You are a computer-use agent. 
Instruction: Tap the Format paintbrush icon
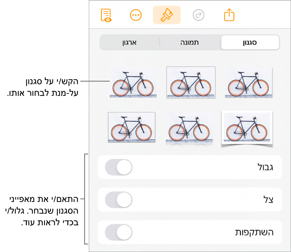[167, 15]
